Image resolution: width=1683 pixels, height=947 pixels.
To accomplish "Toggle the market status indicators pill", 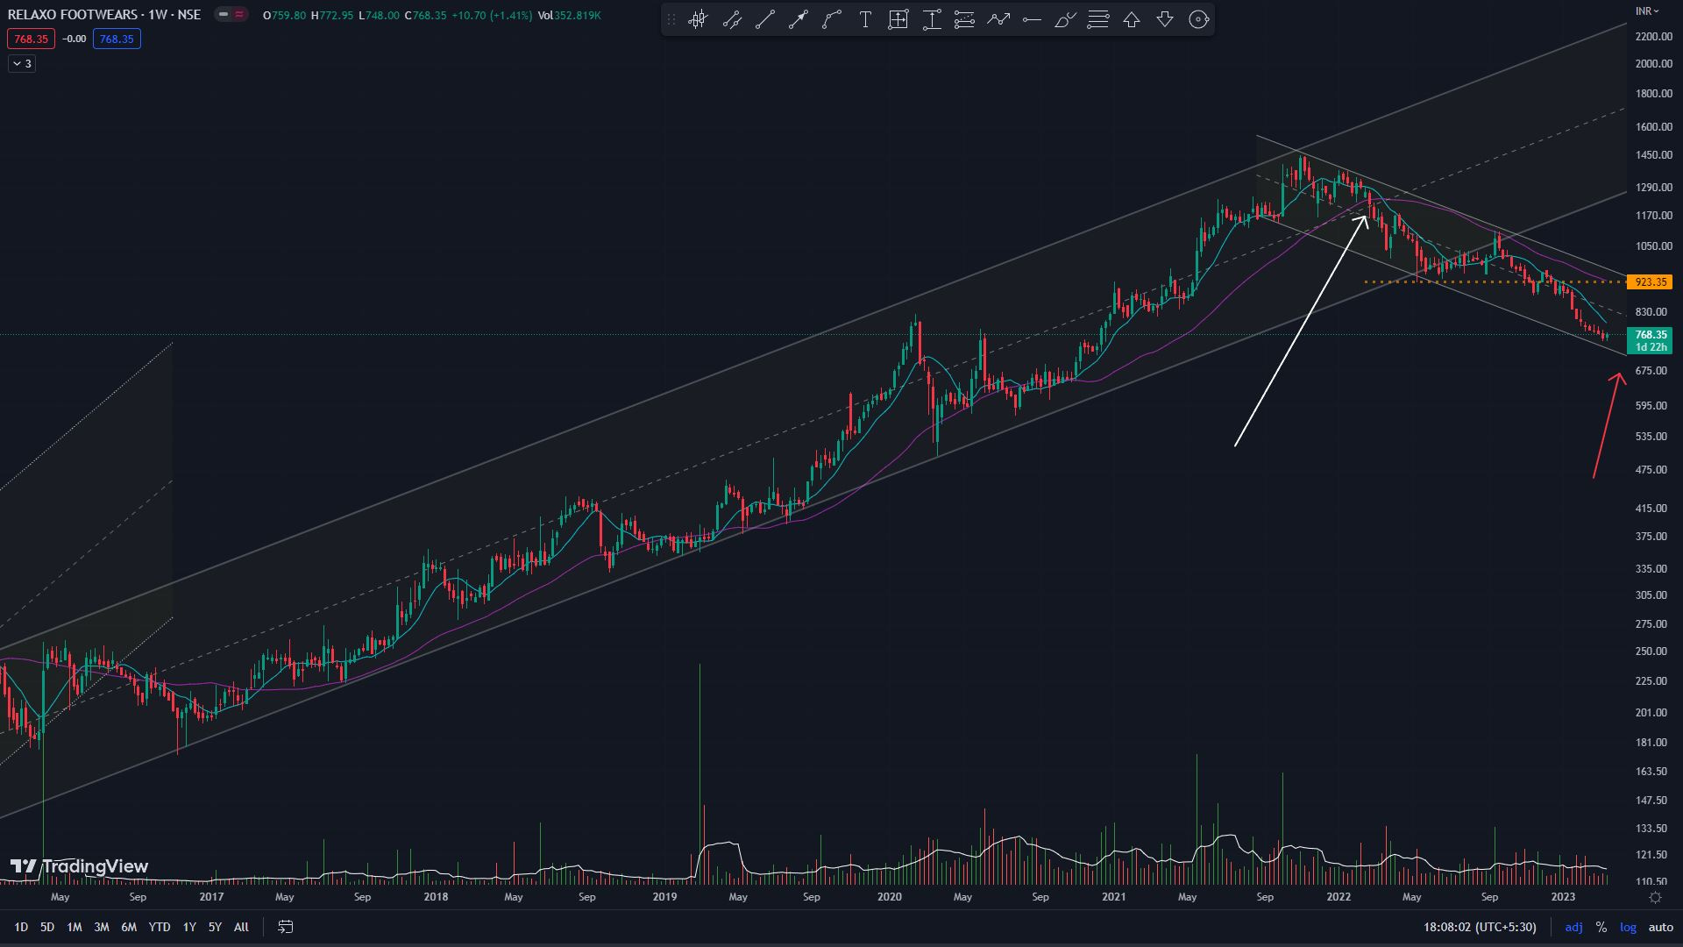I will click(231, 15).
